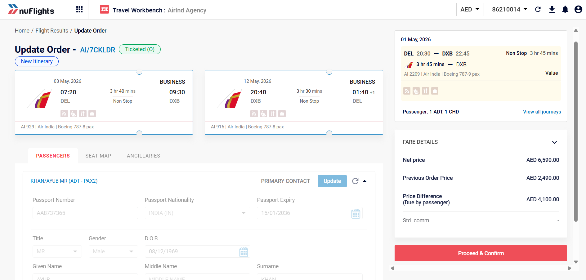Refresh using the header reload icon
The width and height of the screenshot is (586, 280).
coord(538,9)
